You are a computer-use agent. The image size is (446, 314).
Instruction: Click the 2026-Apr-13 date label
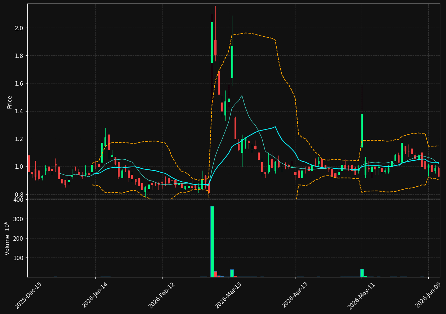pos(295,295)
